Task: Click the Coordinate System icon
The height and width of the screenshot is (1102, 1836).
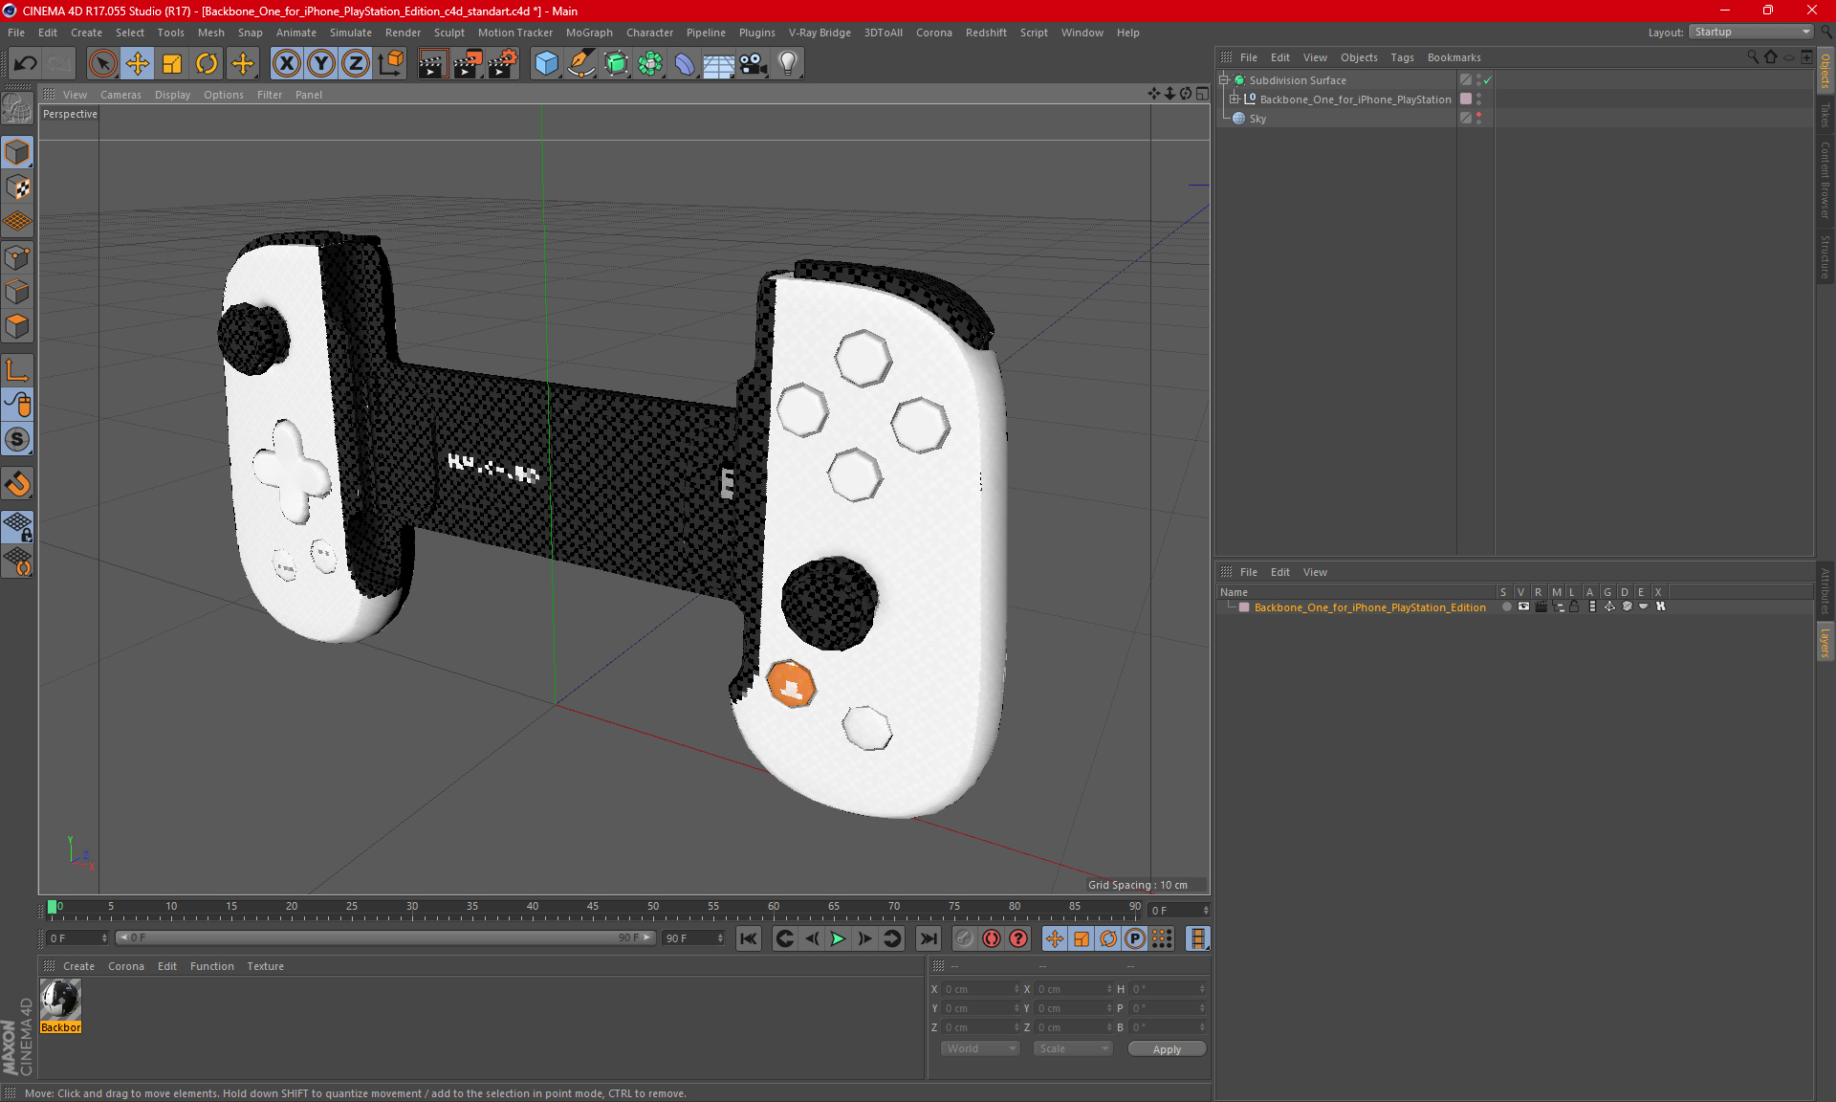Action: tap(391, 64)
